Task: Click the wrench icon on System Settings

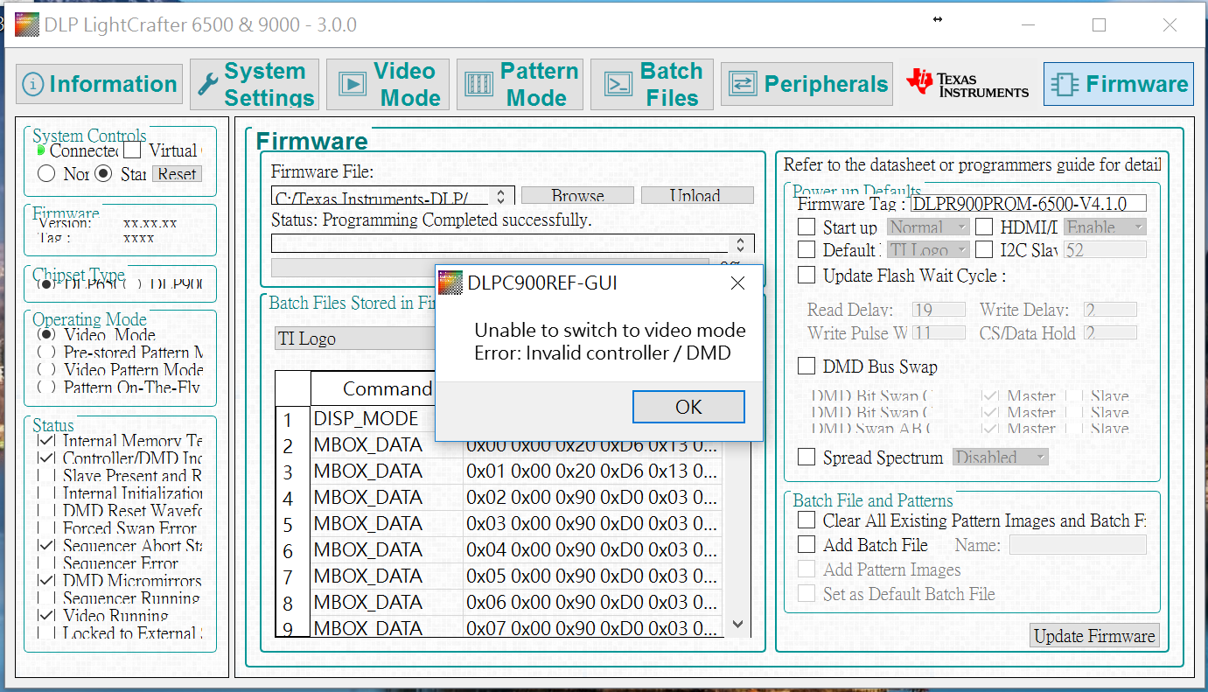Action: (208, 84)
